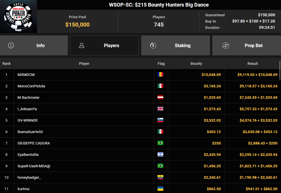The width and height of the screenshot is (281, 193).
Task: Click the Ukrainian flag for kurtmo
Action: coord(160,189)
